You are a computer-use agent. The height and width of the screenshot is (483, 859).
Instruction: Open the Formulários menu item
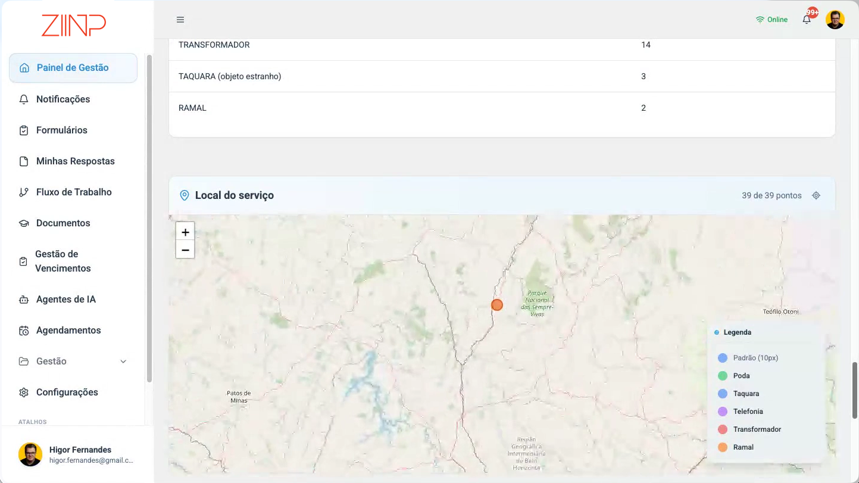click(73, 130)
